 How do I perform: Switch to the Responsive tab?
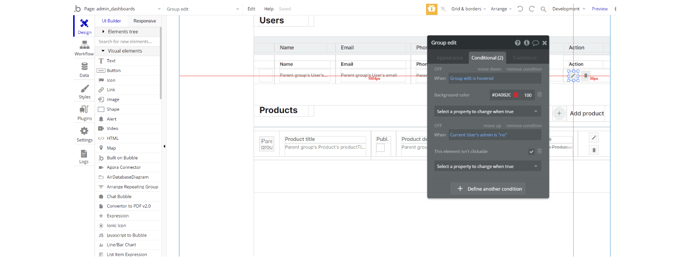(x=144, y=21)
